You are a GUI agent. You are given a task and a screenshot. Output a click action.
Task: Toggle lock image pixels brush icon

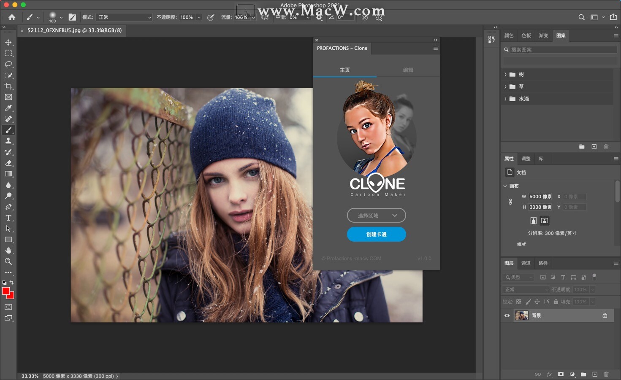528,302
